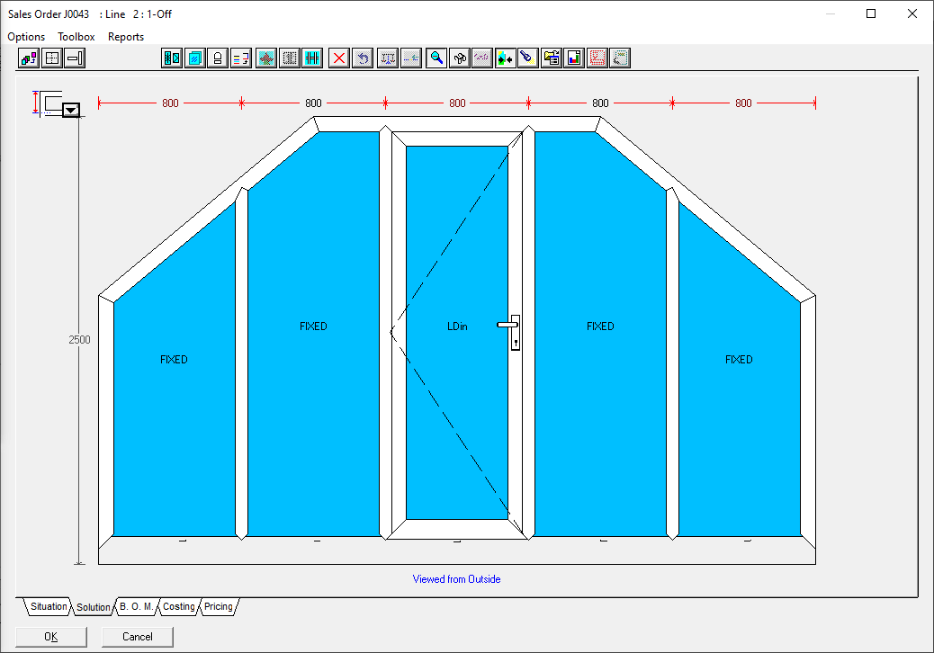Viewport: 934px width, 653px height.
Task: Click the red X delete icon
Action: (339, 58)
